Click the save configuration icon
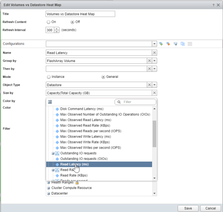The image size is (223, 212). coord(176,44)
